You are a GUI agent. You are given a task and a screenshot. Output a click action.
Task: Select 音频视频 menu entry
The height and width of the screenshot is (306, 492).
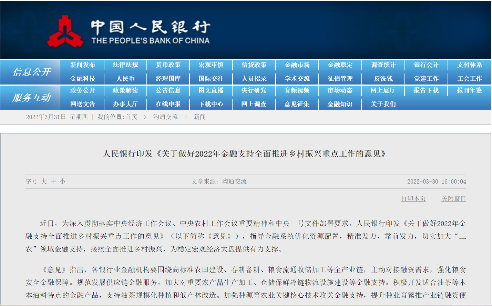(x=297, y=90)
